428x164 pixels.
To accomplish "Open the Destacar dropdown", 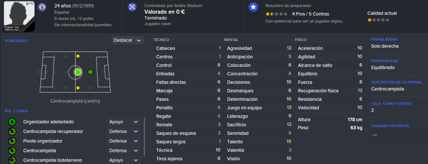I will pyautogui.click(x=127, y=40).
